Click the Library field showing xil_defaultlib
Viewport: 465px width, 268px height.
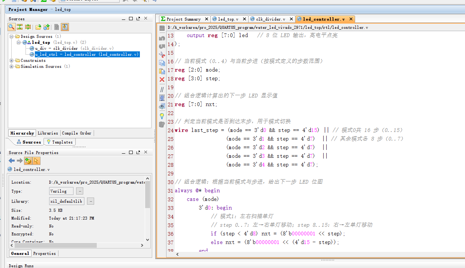point(66,201)
